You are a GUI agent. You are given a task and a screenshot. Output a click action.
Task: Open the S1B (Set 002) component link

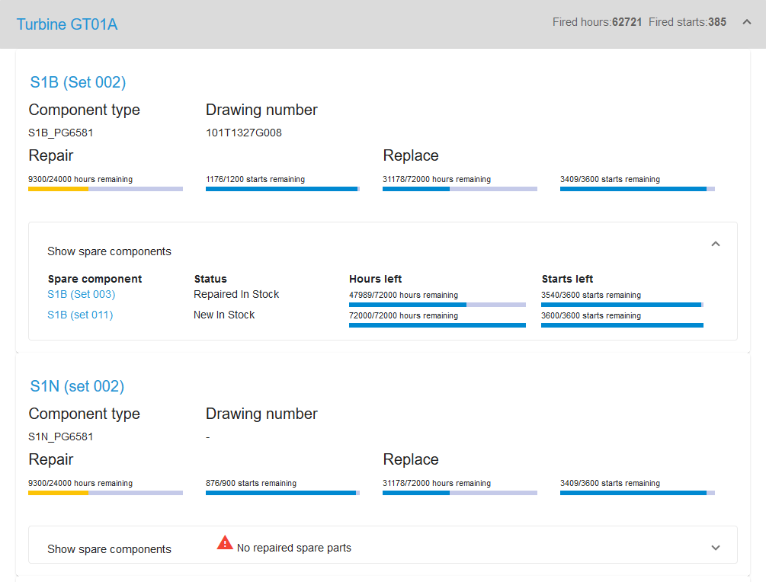point(78,82)
